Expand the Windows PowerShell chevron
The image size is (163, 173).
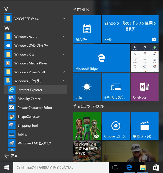(x=64, y=72)
